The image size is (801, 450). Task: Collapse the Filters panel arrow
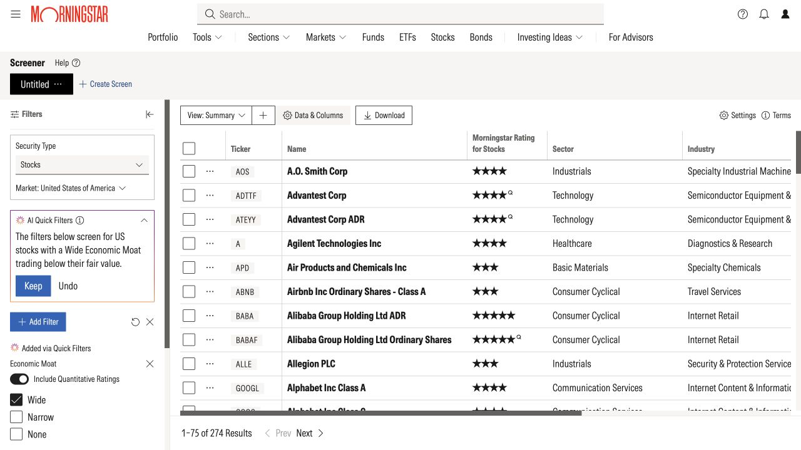[150, 114]
